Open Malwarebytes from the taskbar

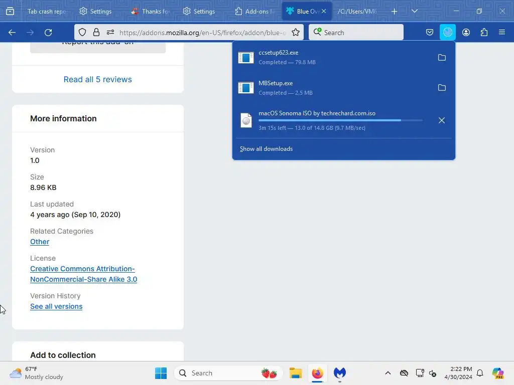(340, 373)
